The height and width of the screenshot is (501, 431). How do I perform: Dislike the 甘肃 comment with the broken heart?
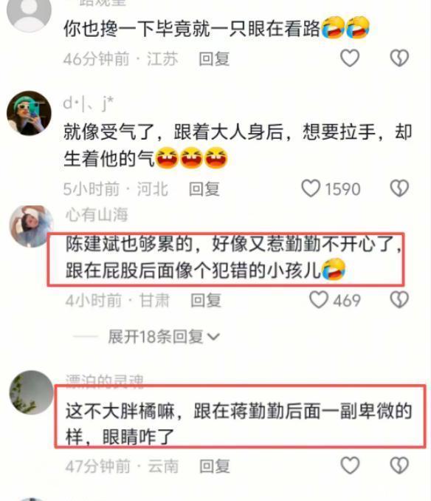pyautogui.click(x=399, y=300)
